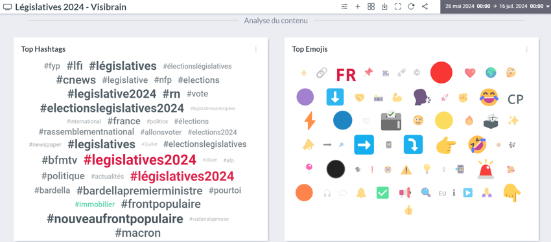Image resolution: width=551 pixels, height=242 pixels.
Task: Select the tears of joy emoji
Action: pos(489,97)
